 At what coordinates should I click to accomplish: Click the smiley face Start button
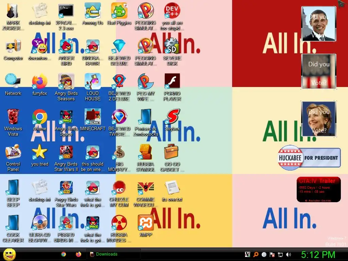pos(9,255)
